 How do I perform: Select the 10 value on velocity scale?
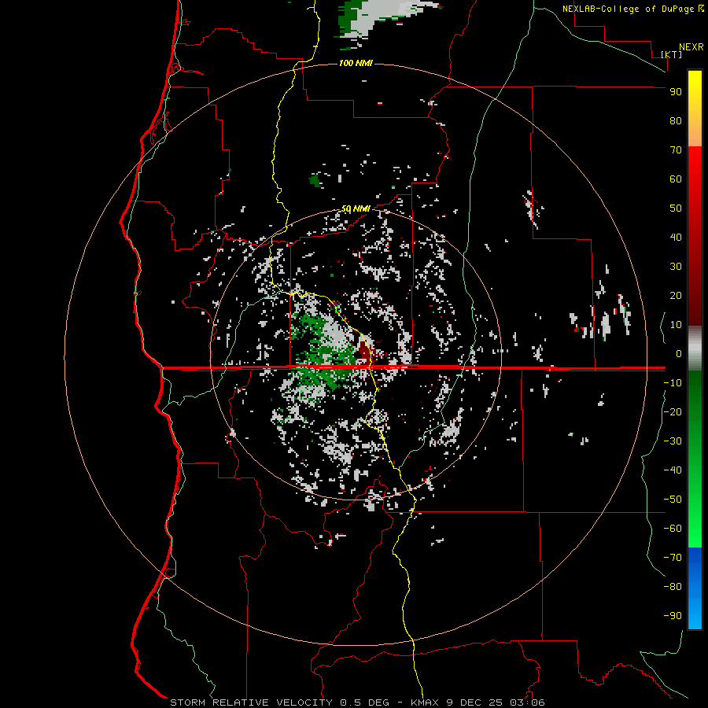(676, 325)
